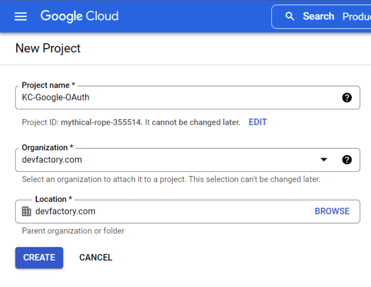
Task: Select the Location devfactory.com value
Action: point(65,212)
